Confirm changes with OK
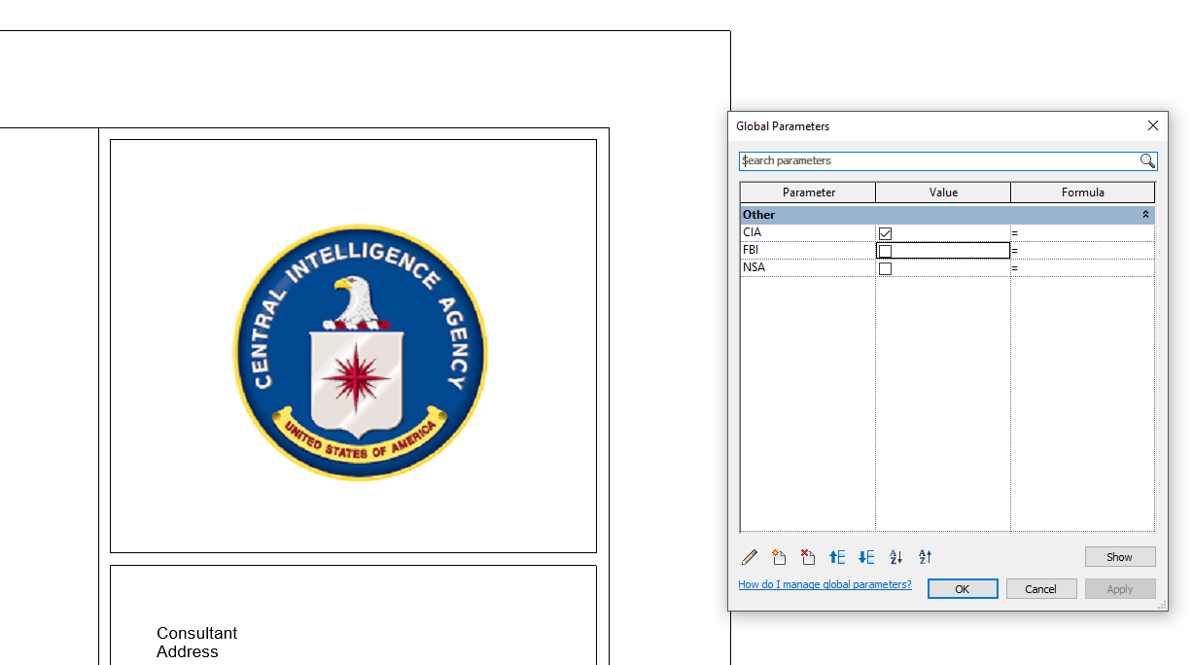1193x665 pixels. pos(963,588)
